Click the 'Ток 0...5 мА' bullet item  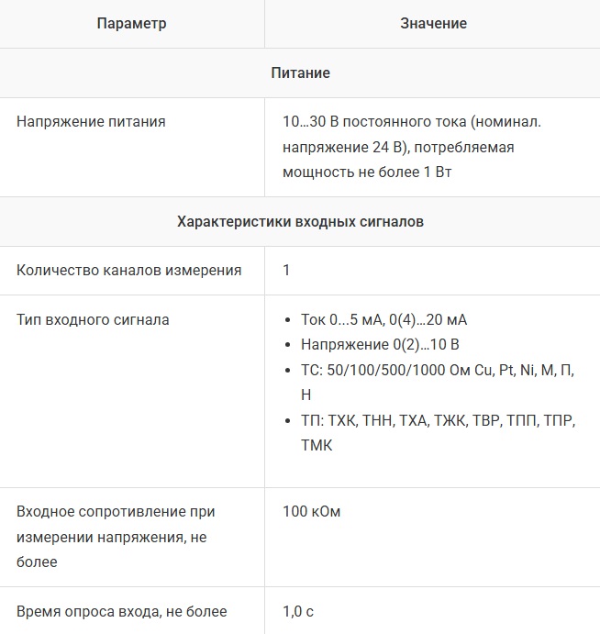pos(383,320)
